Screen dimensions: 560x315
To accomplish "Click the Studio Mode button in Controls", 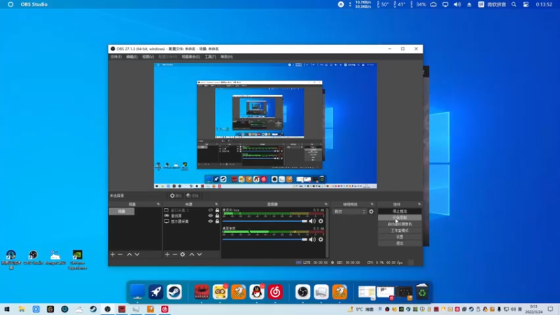I will [400, 230].
